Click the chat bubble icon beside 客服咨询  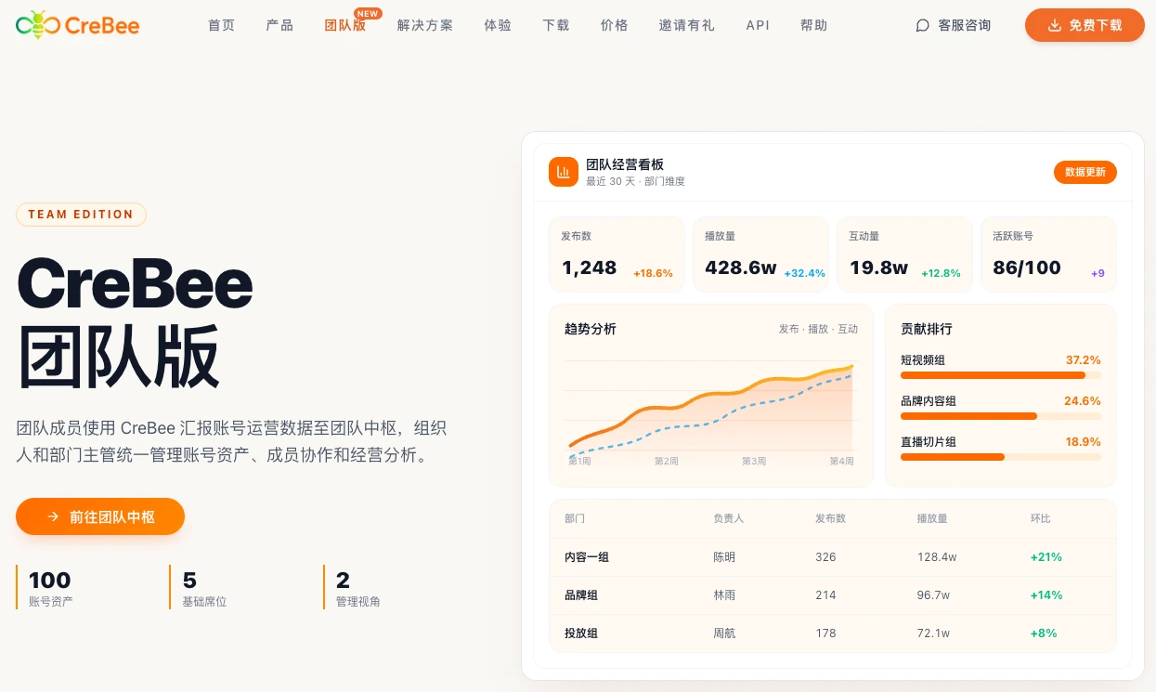922,26
